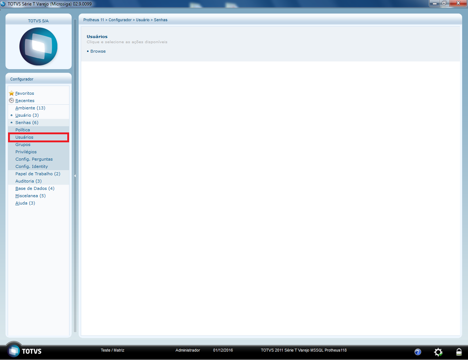The width and height of the screenshot is (468, 360).
Task: Click Teste / Matriz in status bar
Action: (113, 350)
